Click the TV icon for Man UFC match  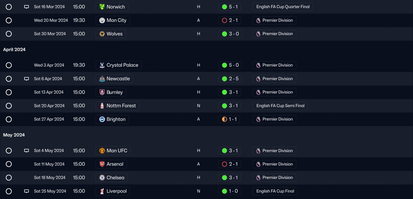click(26, 151)
